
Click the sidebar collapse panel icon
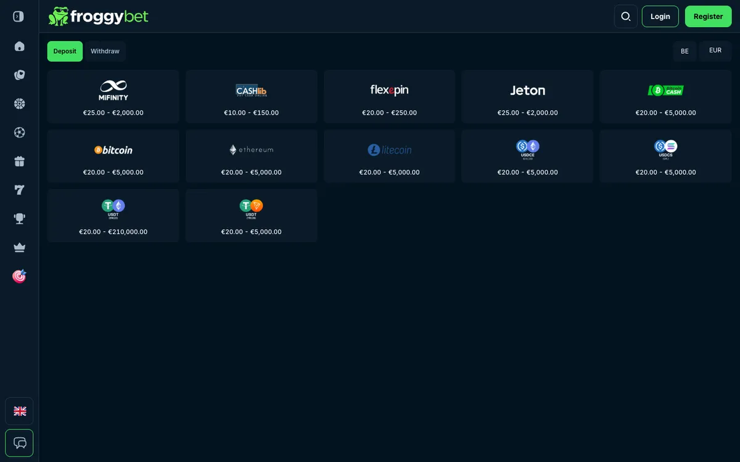pos(18,16)
